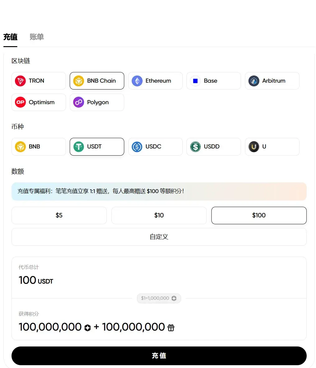316x368 pixels.
Task: Choose Ethereum as the blockchain
Action: (x=155, y=81)
